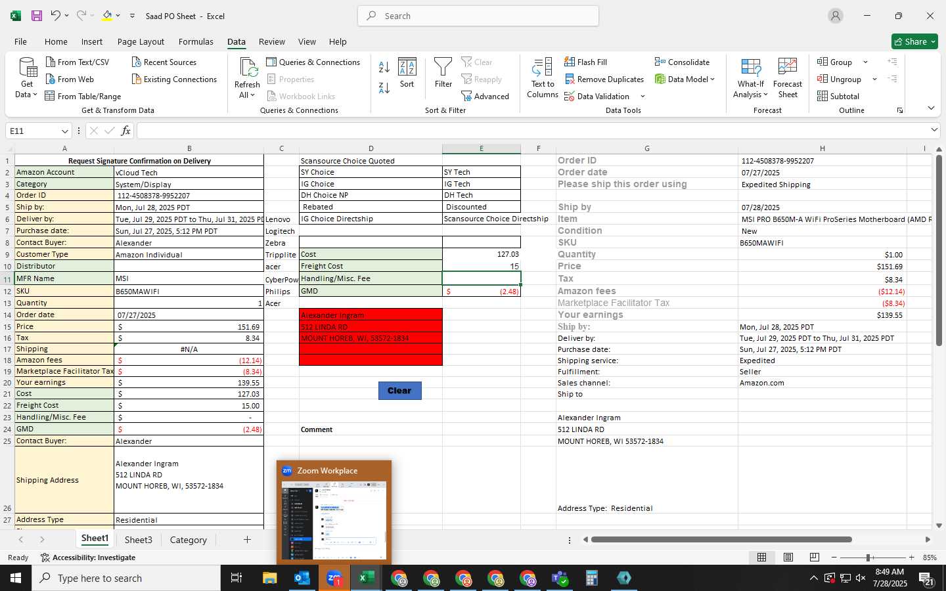Screen dimensions: 946x591
Task: Open Consolidate dialog
Action: click(x=683, y=62)
